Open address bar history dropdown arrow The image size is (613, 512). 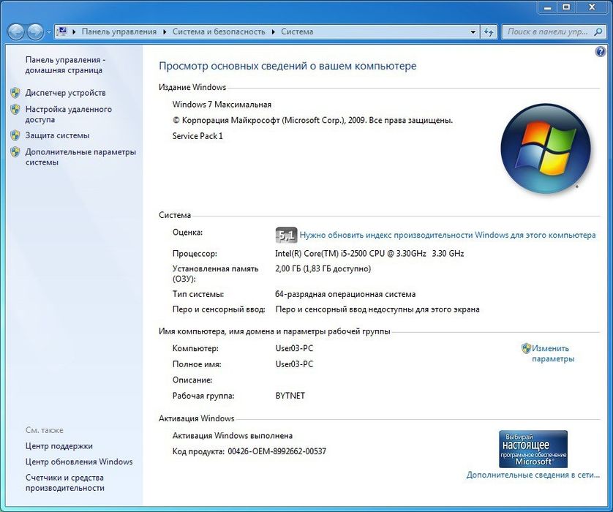pyautogui.click(x=473, y=32)
